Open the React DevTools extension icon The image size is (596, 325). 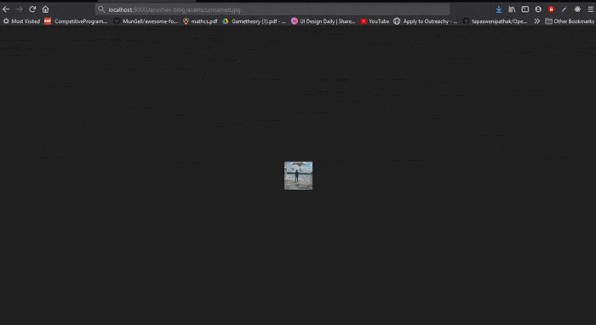tap(577, 9)
